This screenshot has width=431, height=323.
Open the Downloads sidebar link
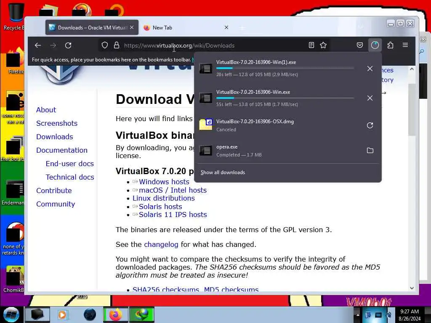coord(55,137)
